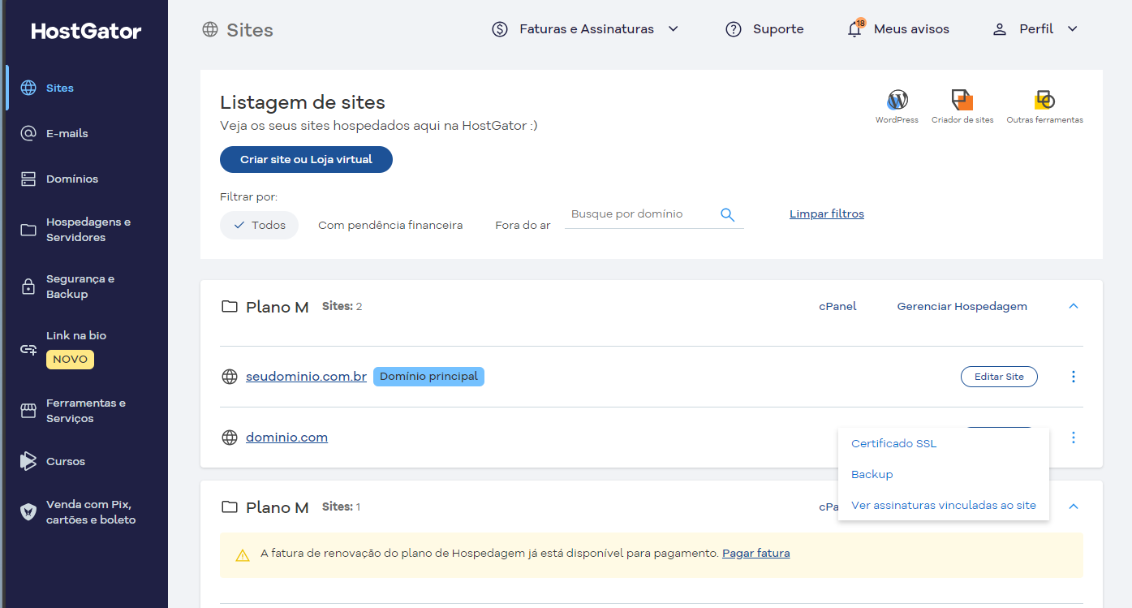The width and height of the screenshot is (1132, 608).
Task: Click the Link na bio link icon
Action: [x=28, y=350]
